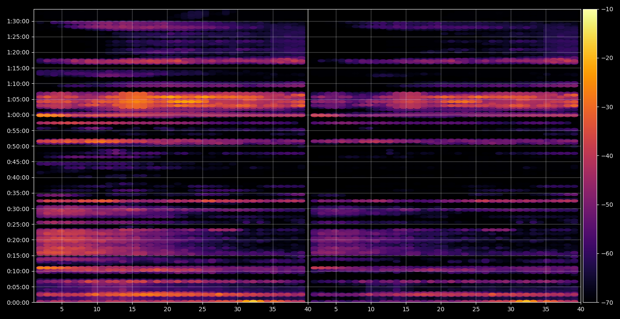
Task: Click the y-axis tick label 1:20:00
Action: tap(18, 53)
